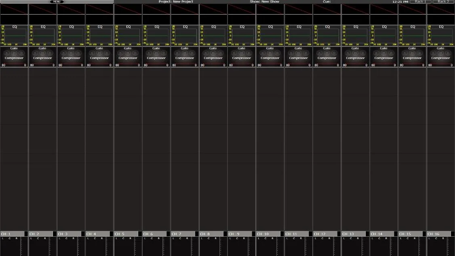Switch to the Rack 1 tab
455x256 pixels.
(x=420, y=2)
